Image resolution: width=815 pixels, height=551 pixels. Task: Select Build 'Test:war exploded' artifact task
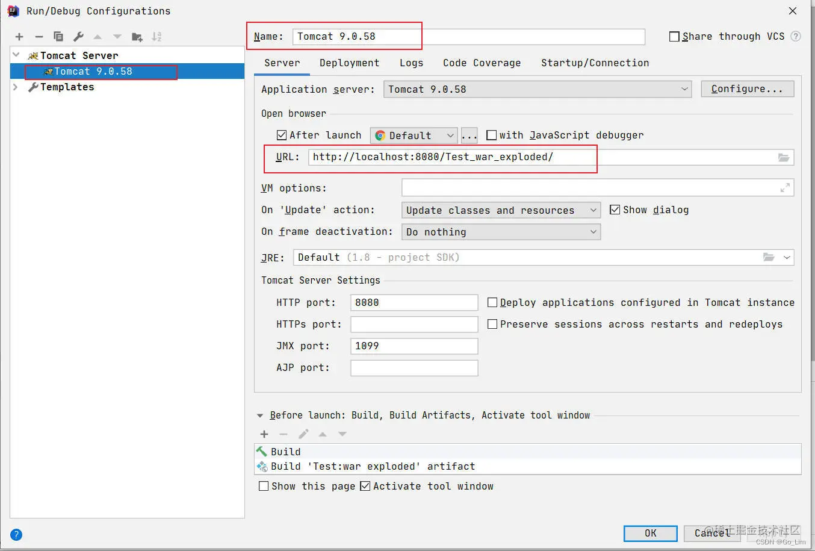click(527, 466)
